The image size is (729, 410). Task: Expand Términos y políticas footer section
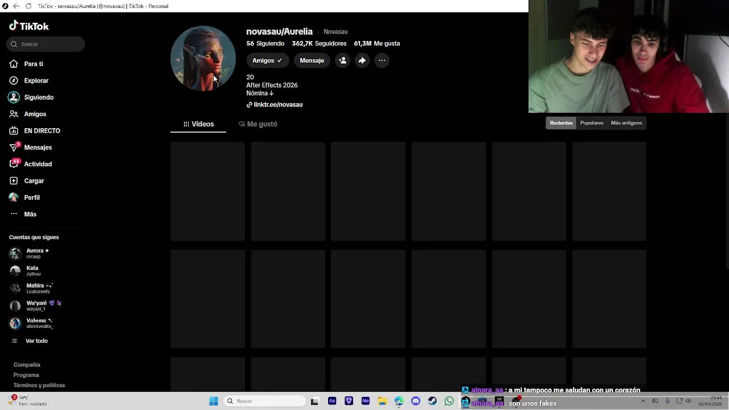[x=39, y=385]
